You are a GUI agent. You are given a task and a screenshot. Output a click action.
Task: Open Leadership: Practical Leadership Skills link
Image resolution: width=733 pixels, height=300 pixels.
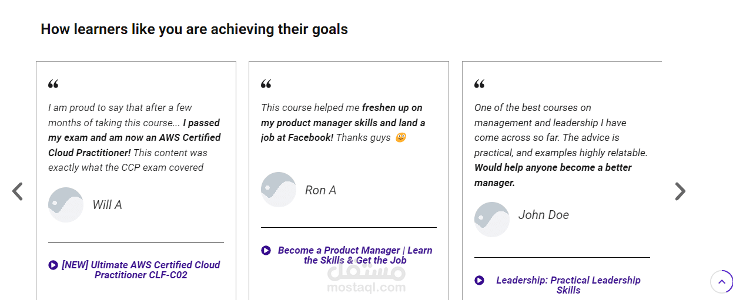tap(568, 285)
